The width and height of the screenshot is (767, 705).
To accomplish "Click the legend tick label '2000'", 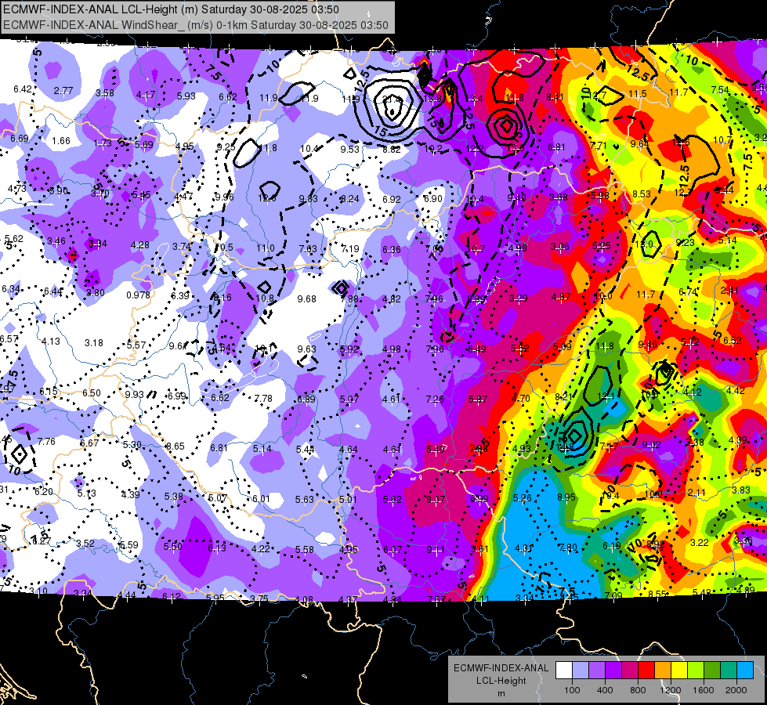I will point(736,690).
